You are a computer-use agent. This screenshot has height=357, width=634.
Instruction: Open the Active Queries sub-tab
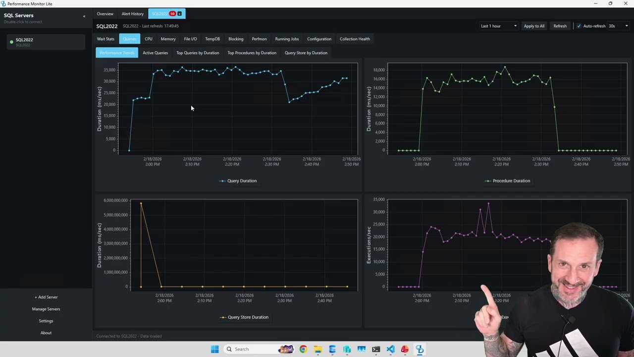tap(156, 53)
